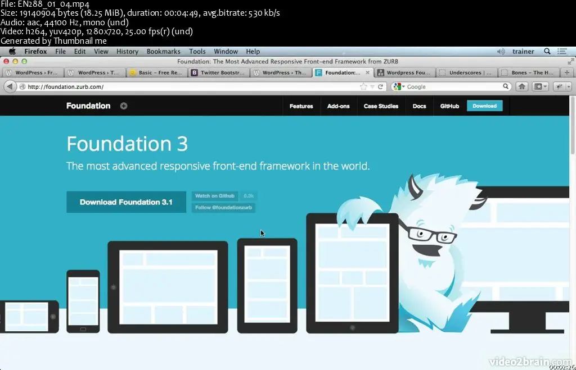The height and width of the screenshot is (370, 576).
Task: Switch to the 'WordPress › Fr...' tab
Action: [32, 72]
